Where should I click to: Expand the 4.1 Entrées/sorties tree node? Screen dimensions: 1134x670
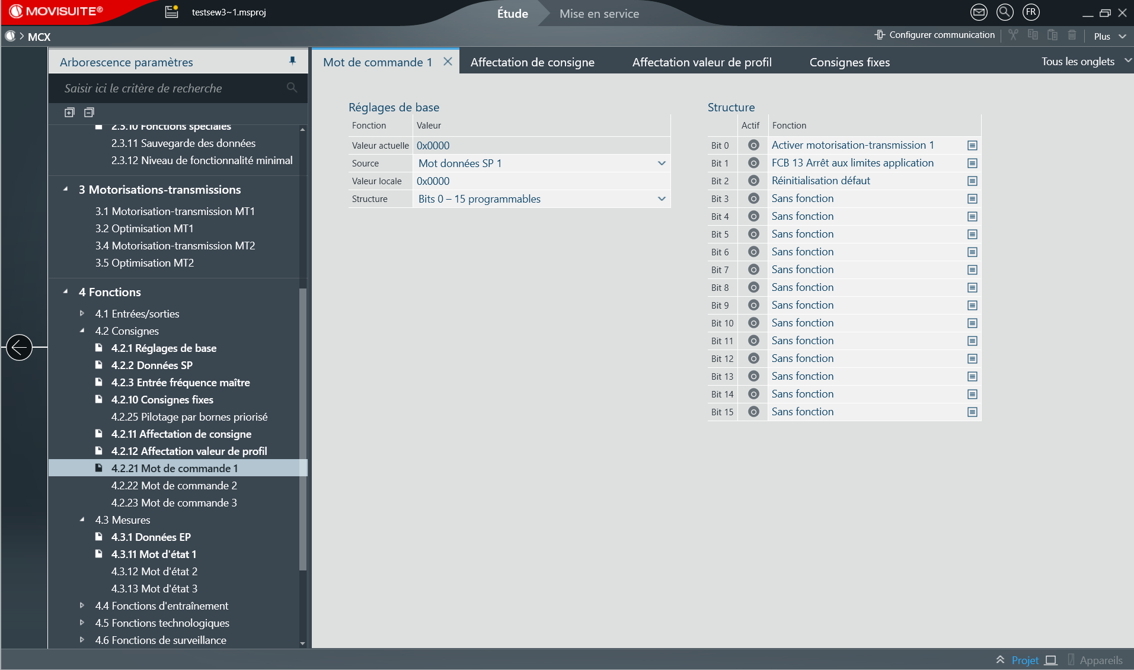[x=82, y=313]
